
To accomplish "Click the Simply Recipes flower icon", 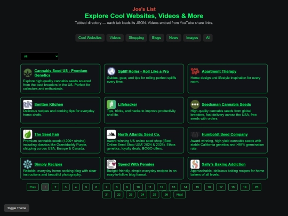I will 28,164.
